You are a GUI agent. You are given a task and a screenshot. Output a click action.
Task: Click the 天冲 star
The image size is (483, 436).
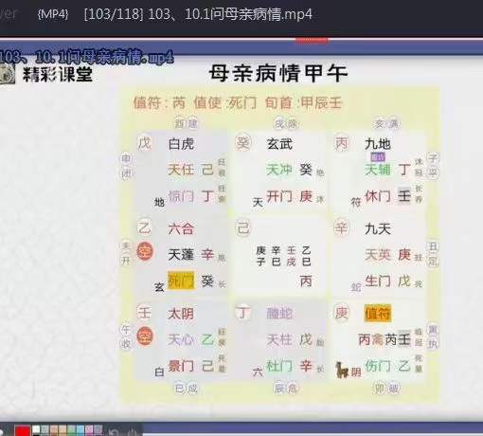279,170
